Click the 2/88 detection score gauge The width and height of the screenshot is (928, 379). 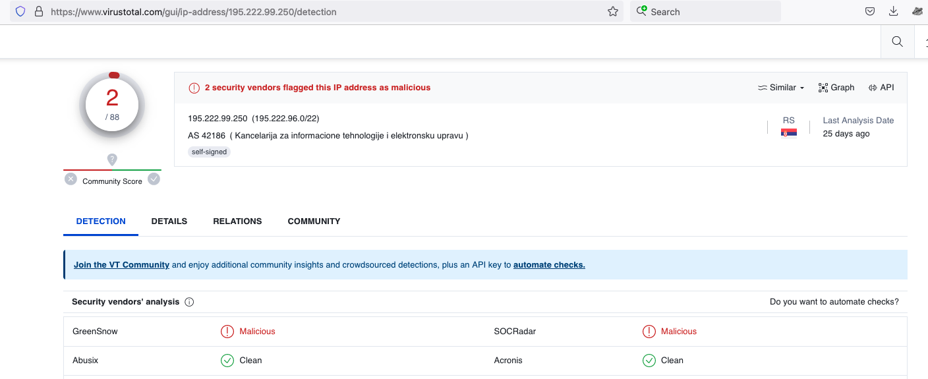pos(112,105)
